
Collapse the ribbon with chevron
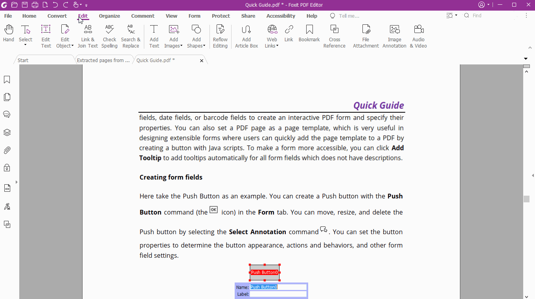tap(529, 47)
